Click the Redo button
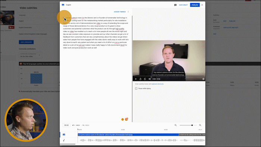The height and width of the screenshot is (147, 261). (85, 125)
